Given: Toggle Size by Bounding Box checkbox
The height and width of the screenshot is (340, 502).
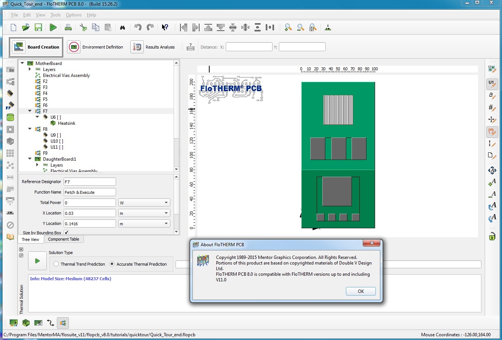Looking at the screenshot, I should tap(66, 232).
